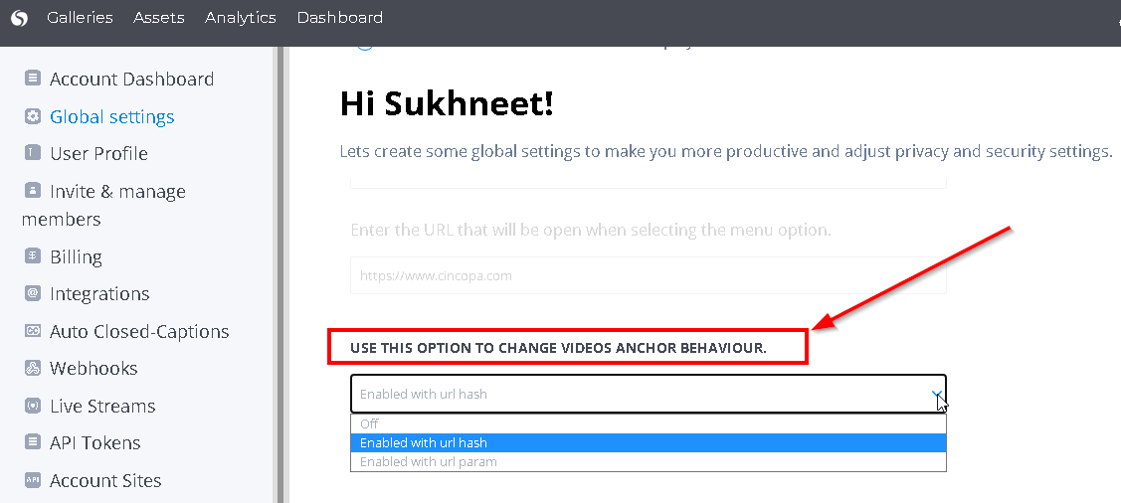The height and width of the screenshot is (503, 1121).
Task: Click the Billing sidebar icon
Action: (x=32, y=255)
